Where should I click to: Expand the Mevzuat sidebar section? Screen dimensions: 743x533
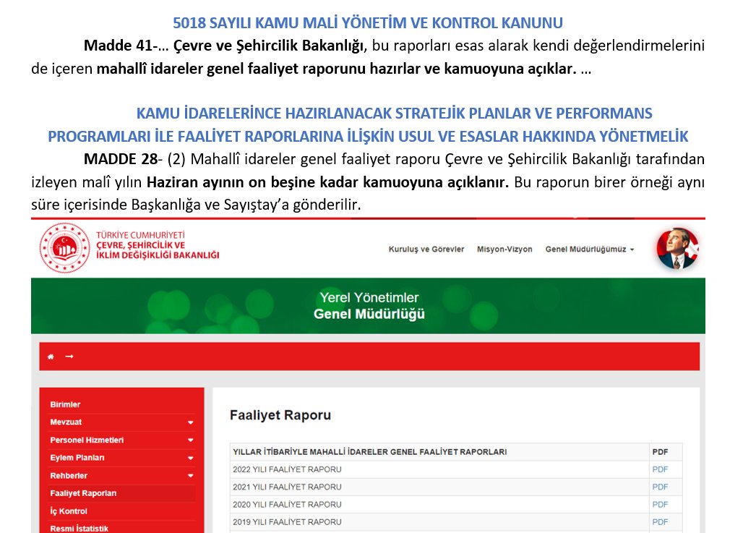pyautogui.click(x=189, y=422)
